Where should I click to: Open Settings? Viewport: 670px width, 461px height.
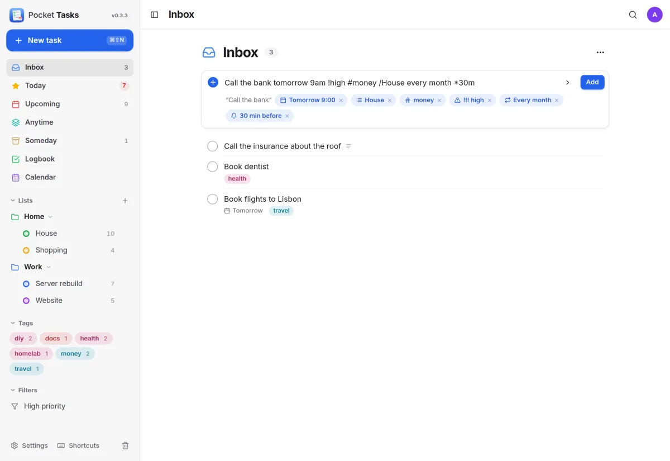pyautogui.click(x=30, y=445)
